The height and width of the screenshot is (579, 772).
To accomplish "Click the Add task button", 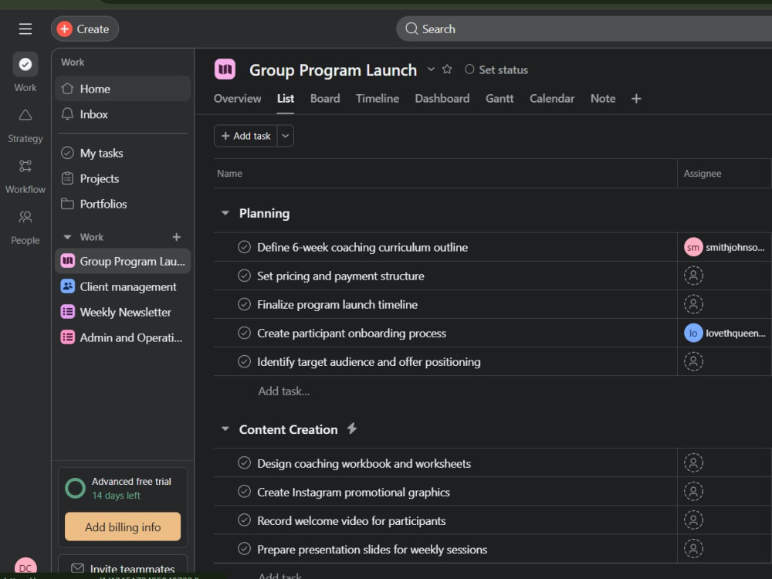I will pyautogui.click(x=245, y=136).
